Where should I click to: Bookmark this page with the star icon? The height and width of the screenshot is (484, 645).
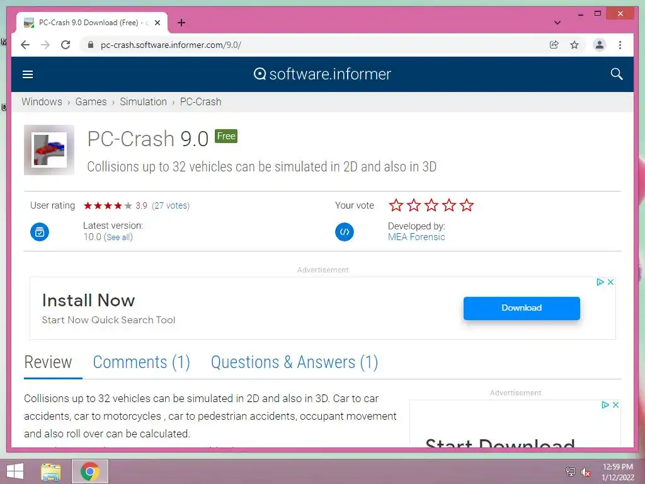tap(574, 45)
